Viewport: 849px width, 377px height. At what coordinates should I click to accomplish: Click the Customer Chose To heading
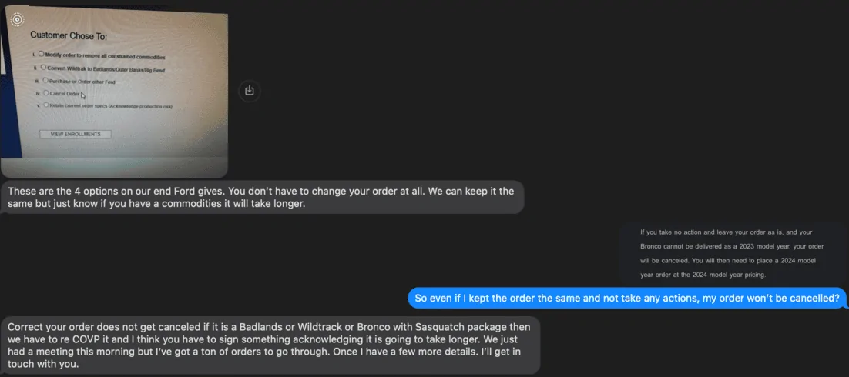coord(69,35)
